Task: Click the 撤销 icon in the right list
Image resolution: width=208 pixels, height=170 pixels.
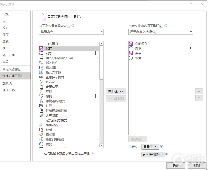Action: tap(131, 48)
